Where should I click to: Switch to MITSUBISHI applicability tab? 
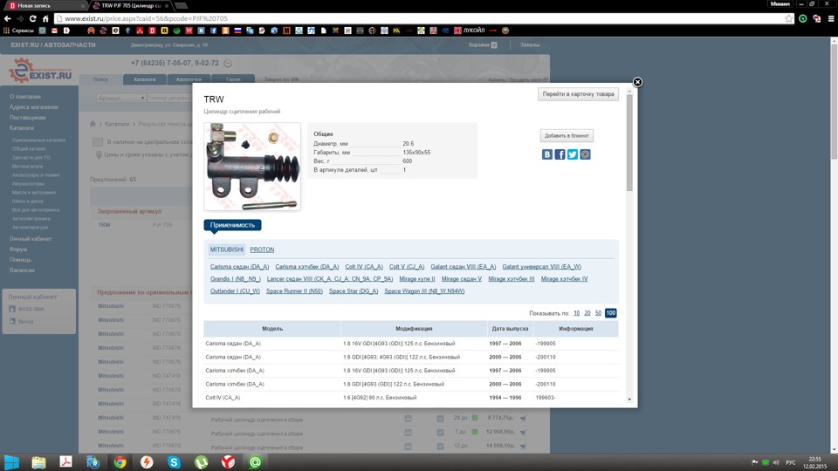227,249
